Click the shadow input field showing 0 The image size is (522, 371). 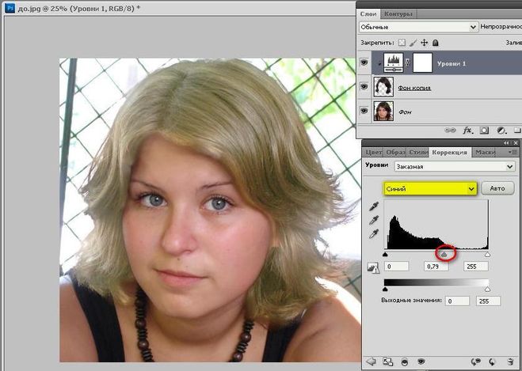[397, 267]
